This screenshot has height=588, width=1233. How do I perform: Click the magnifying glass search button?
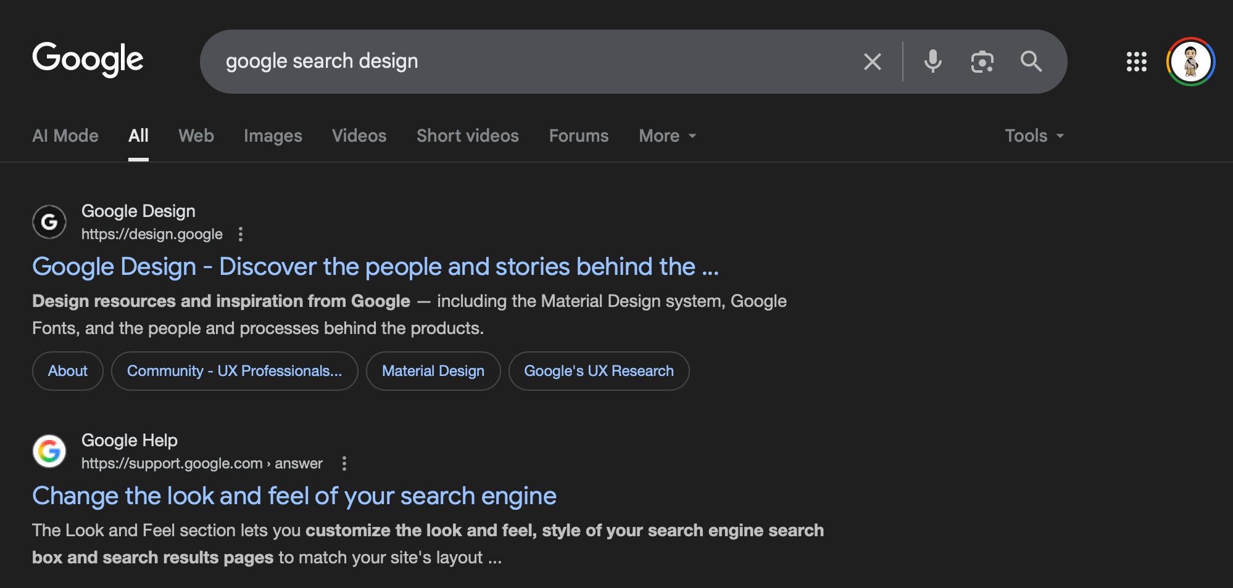[x=1031, y=62]
